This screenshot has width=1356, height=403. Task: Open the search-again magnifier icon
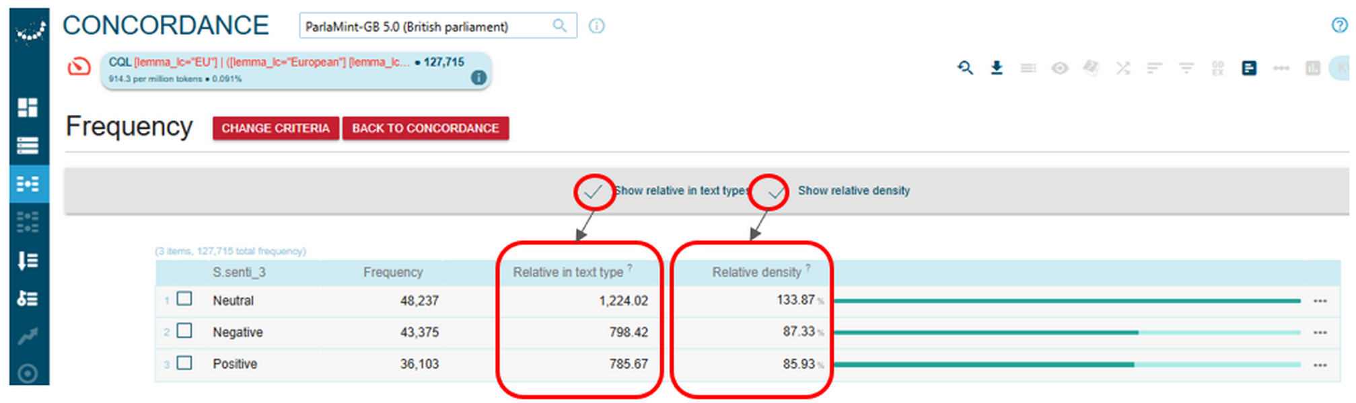point(965,68)
